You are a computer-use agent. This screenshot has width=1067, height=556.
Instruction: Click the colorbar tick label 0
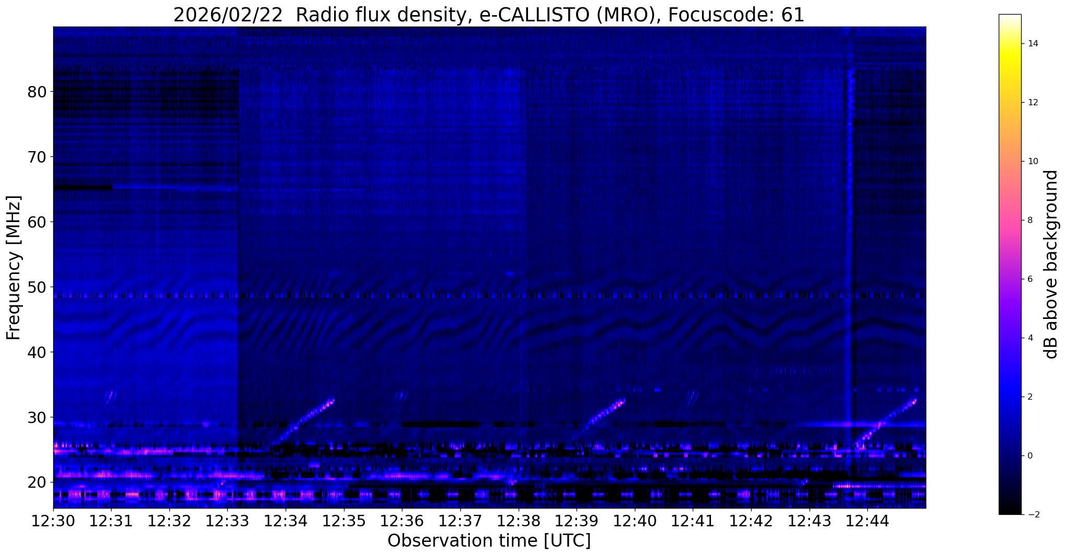pyautogui.click(x=1030, y=456)
